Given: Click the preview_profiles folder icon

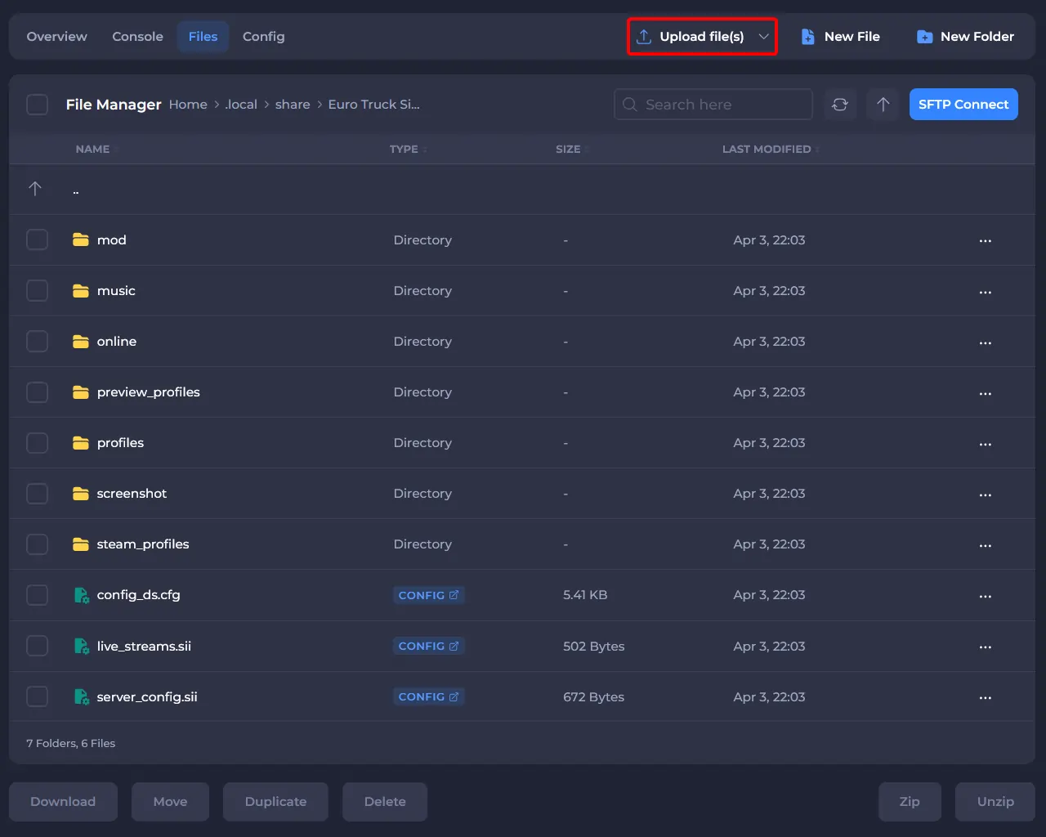Looking at the screenshot, I should pyautogui.click(x=80, y=392).
